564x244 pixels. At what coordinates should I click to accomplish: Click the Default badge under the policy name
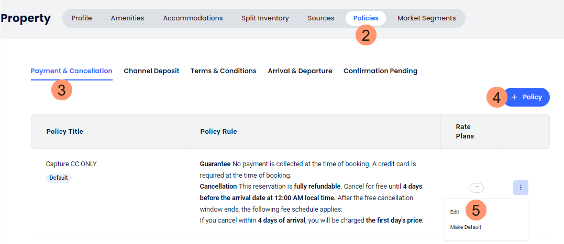click(59, 178)
